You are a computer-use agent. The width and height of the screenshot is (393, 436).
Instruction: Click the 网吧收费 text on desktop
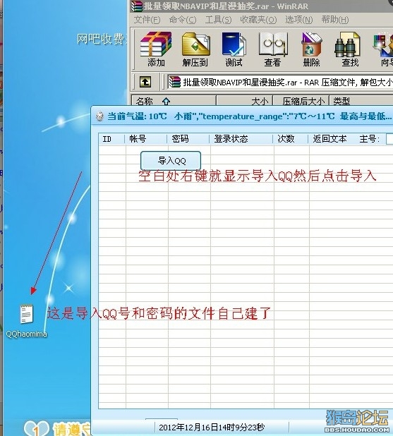click(x=101, y=39)
